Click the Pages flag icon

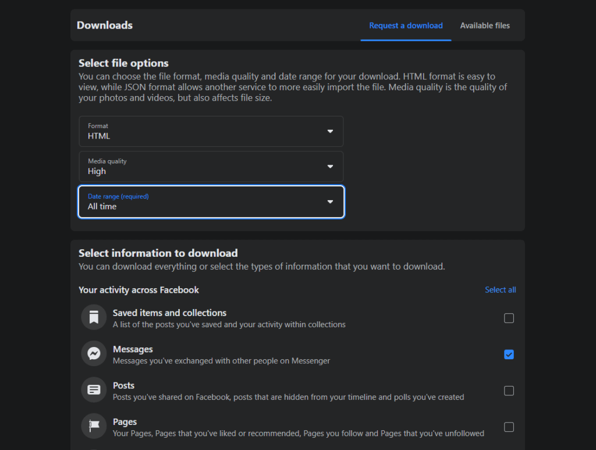(94, 426)
